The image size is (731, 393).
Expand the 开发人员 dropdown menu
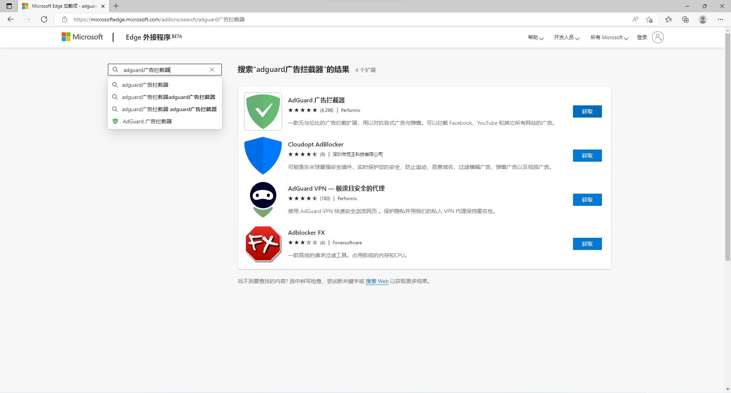(566, 37)
